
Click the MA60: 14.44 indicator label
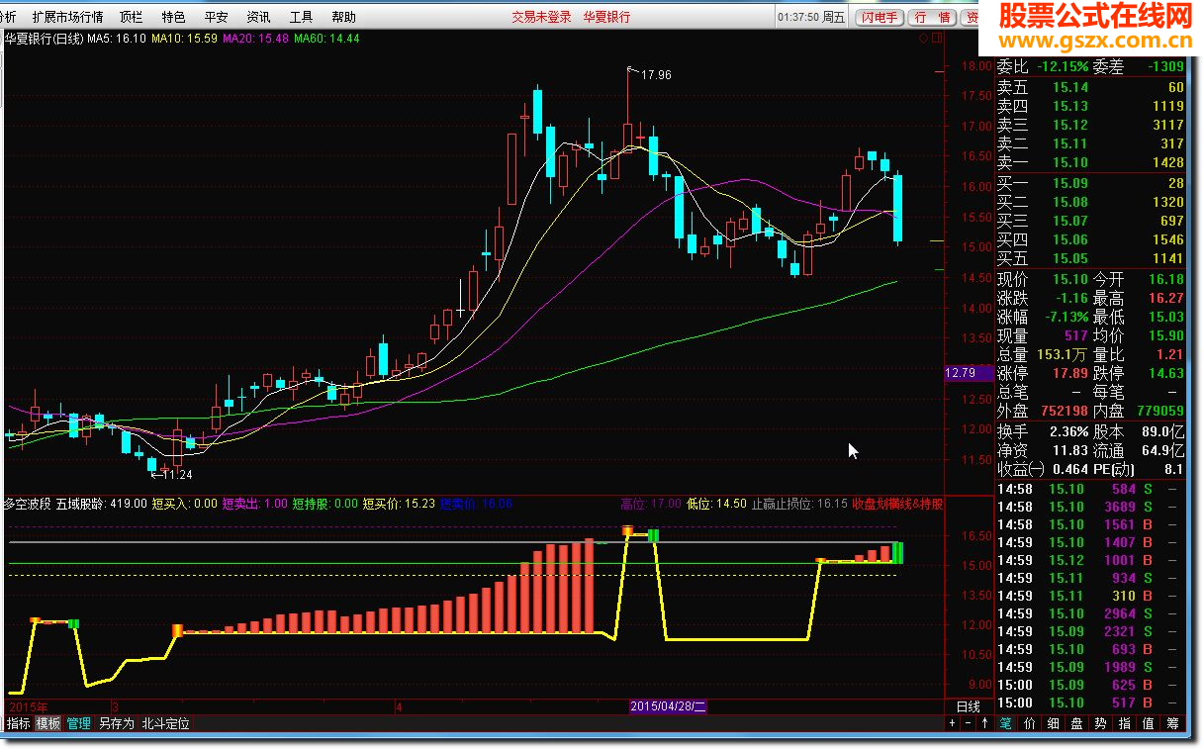coord(326,39)
